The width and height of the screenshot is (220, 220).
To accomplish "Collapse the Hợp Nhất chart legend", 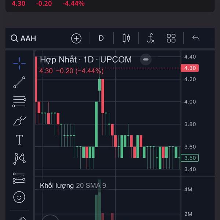I will (x=146, y=59).
